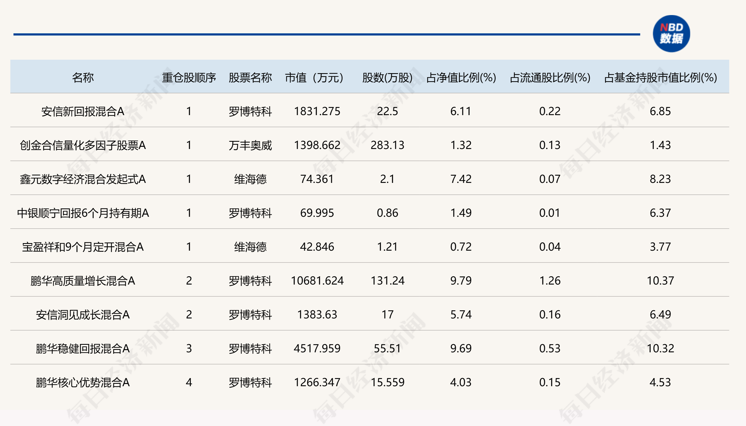Click circulating share ratio 0.07
Viewport: 746px width, 426px height.
550,179
